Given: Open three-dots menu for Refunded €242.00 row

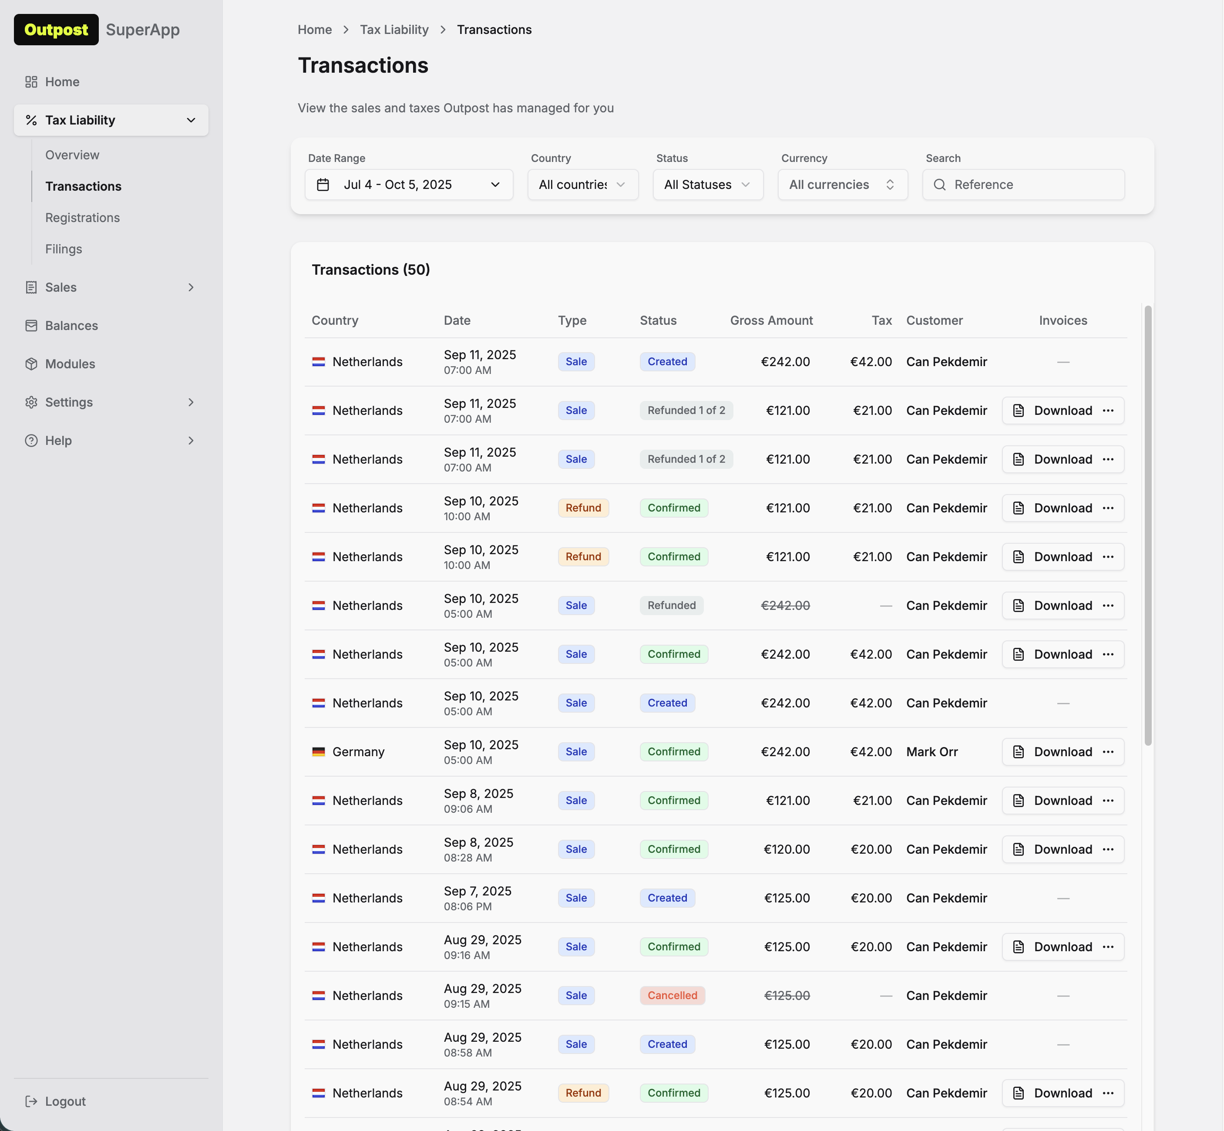Looking at the screenshot, I should [x=1108, y=605].
